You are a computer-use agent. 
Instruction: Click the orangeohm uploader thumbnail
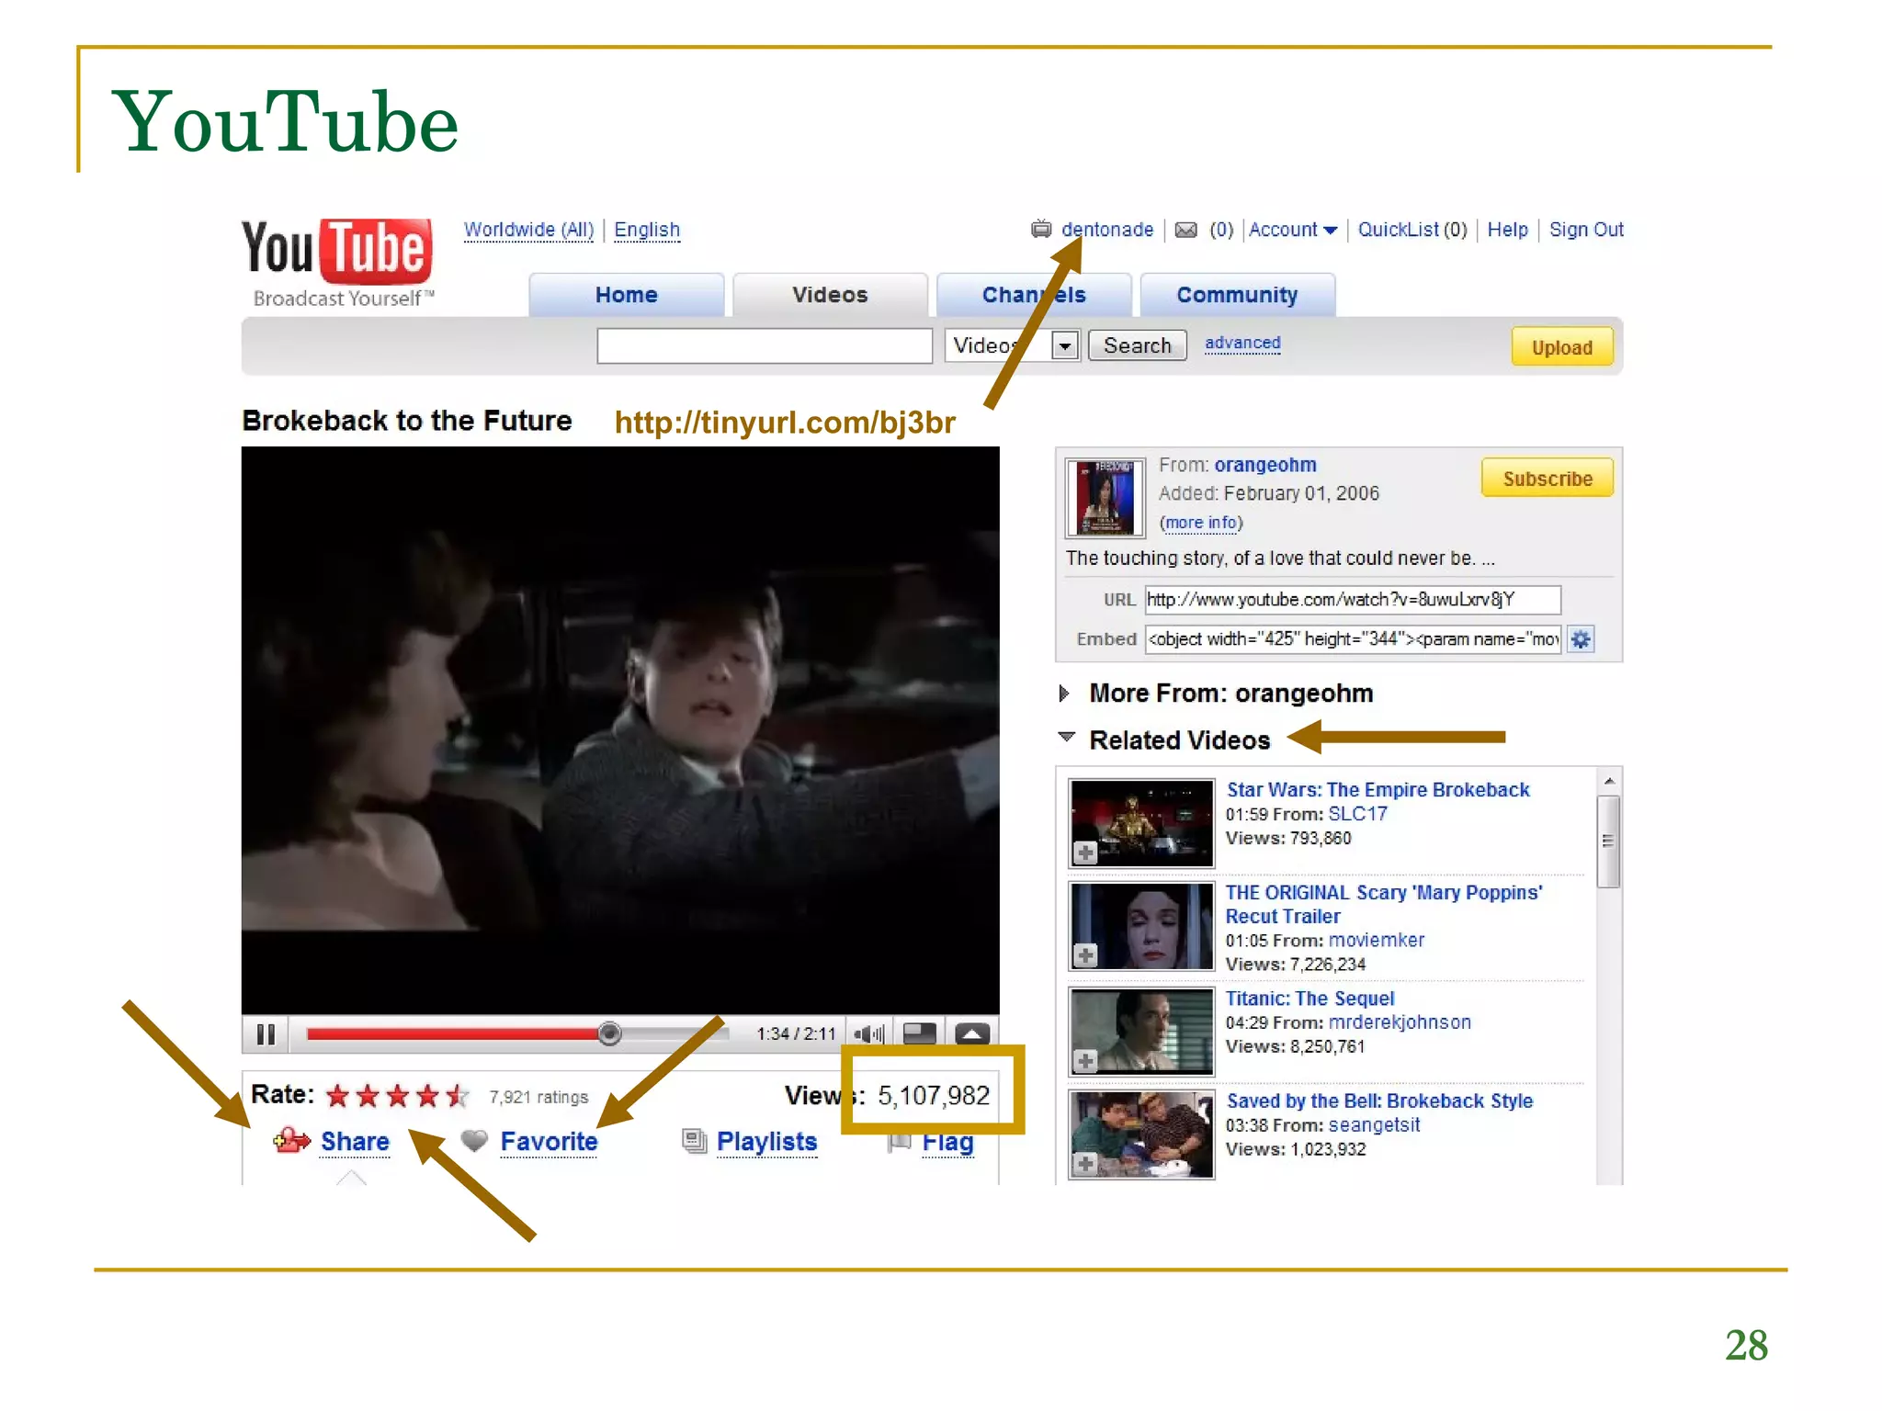pyautogui.click(x=1105, y=497)
